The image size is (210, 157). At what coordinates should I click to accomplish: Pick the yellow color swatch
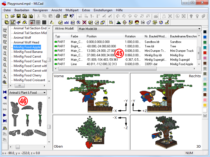coord(205,105)
